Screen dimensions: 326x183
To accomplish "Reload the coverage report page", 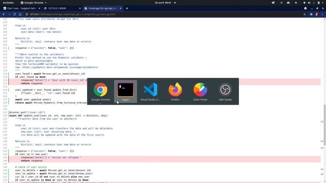I will click(x=15, y=14).
